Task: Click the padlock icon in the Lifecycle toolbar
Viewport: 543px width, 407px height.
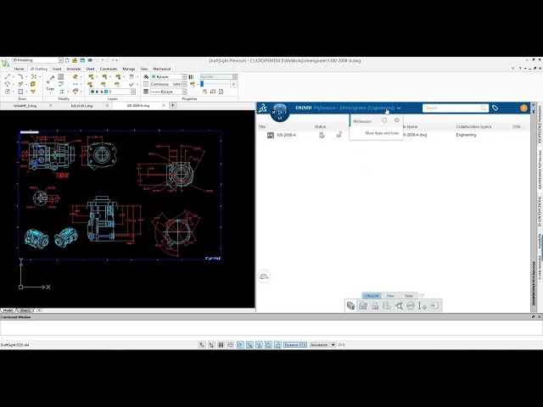Action: point(375,305)
